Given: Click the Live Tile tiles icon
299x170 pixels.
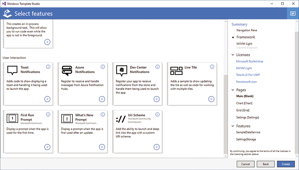Looking at the screenshot, I should pos(176,70).
